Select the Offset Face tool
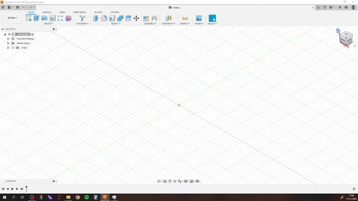358x201 pixels. click(x=128, y=18)
